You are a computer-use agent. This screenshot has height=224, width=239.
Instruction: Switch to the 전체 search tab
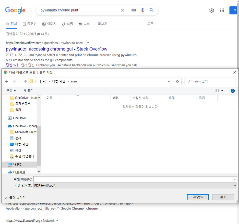[x=11, y=24]
